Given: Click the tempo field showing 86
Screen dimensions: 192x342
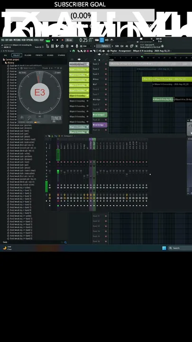Looking at the screenshot, I should 69,40.
